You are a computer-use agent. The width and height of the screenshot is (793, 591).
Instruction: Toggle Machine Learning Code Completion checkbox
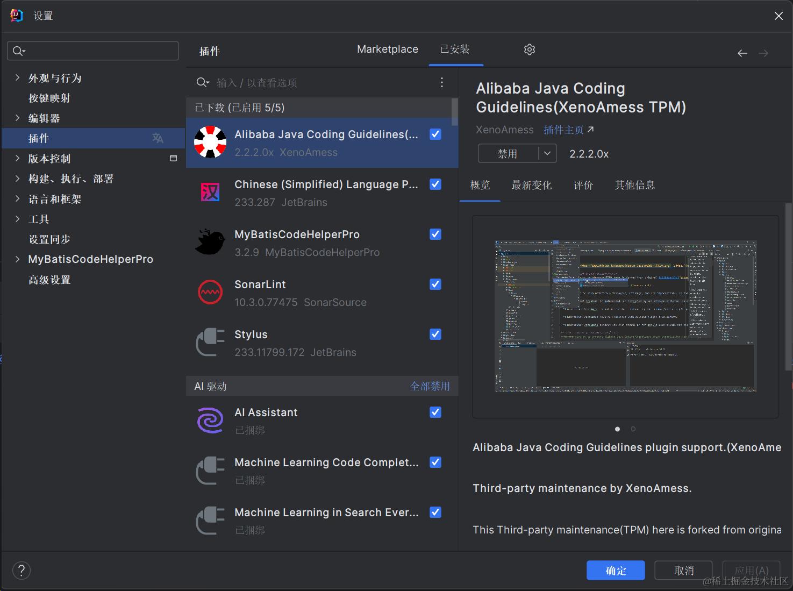click(435, 462)
